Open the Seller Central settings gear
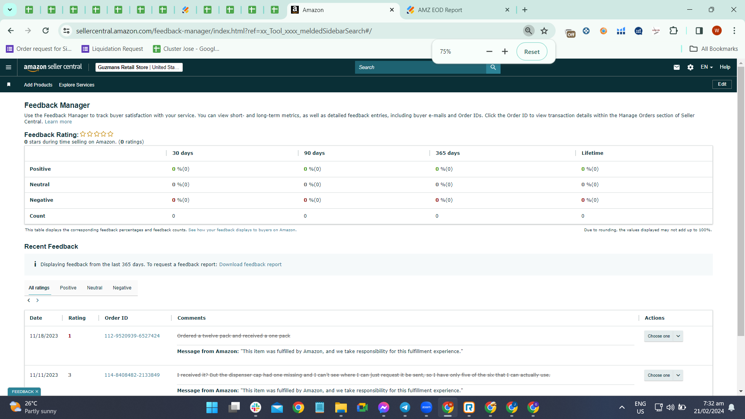745x419 pixels. [x=690, y=67]
